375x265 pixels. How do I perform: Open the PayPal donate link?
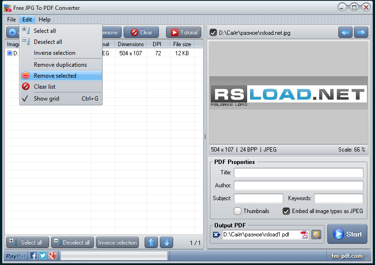16,256
